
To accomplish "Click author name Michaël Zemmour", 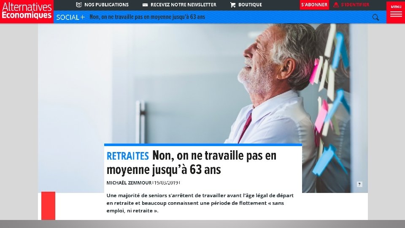I will click(x=129, y=183).
